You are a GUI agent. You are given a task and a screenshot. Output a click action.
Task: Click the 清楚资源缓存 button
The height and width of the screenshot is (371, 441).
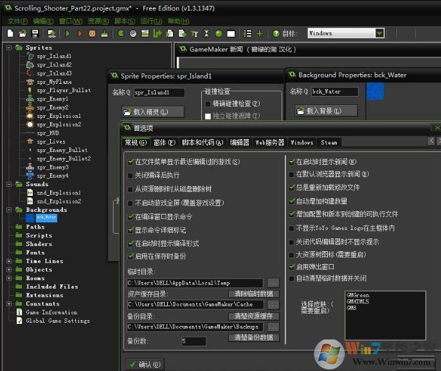254,316
